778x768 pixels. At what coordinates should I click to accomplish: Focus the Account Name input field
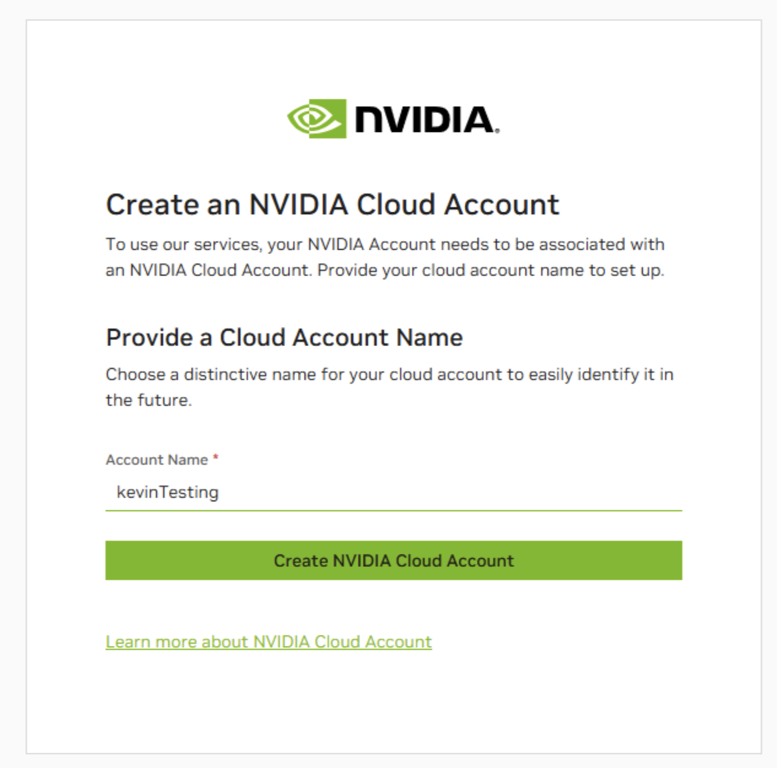[393, 492]
